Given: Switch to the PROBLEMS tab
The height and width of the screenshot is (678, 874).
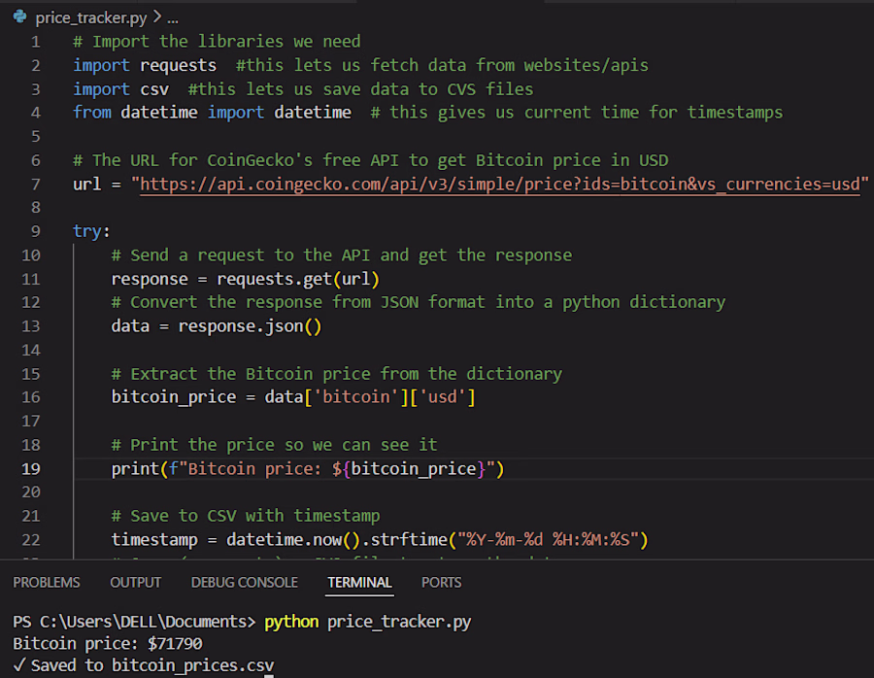Looking at the screenshot, I should 47,583.
